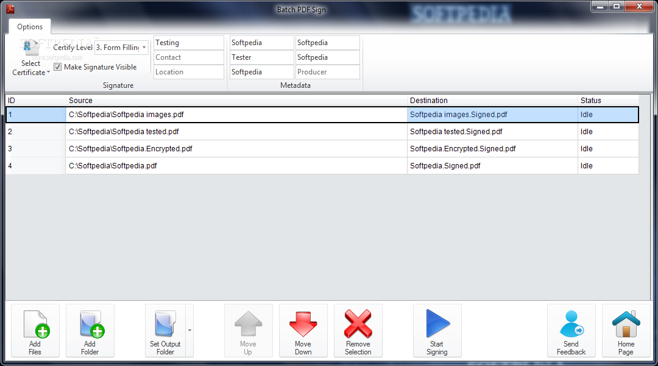658x366 pixels.
Task: Sort by the Status column header
Action: tap(608, 101)
